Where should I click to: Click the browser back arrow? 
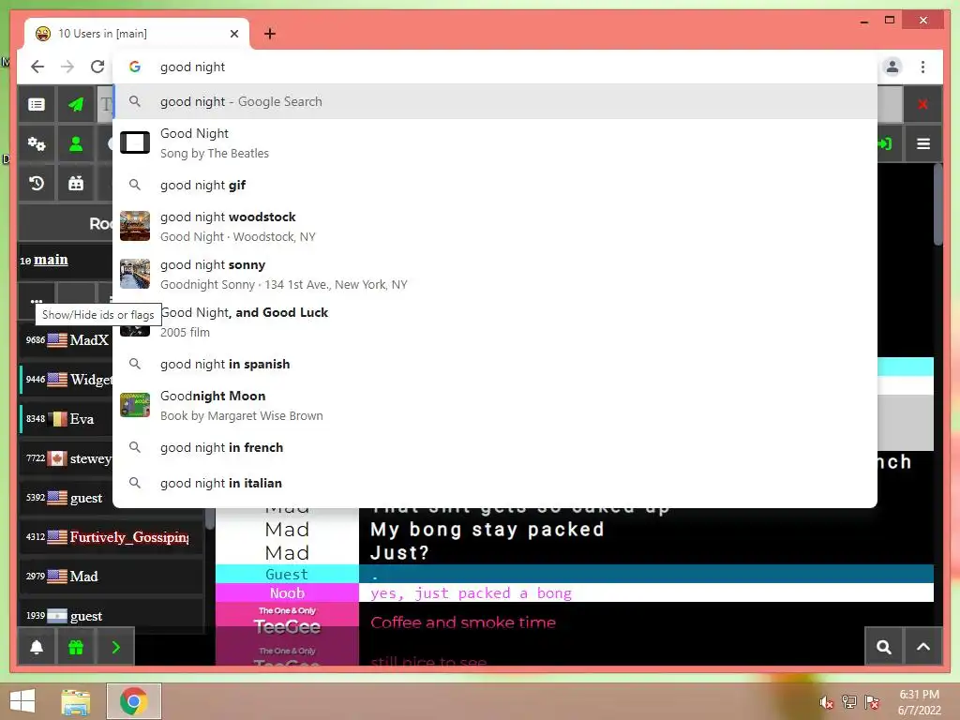tap(37, 67)
